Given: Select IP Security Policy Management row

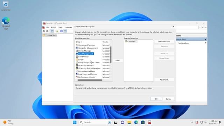Looking at the screenshot, I should click(88, 68).
